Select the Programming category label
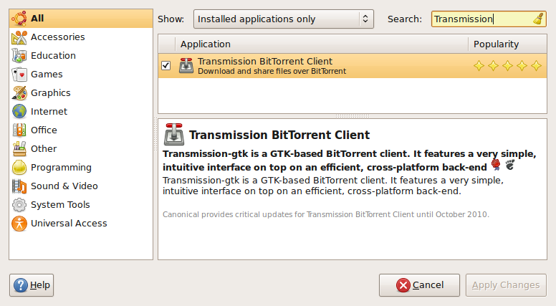This screenshot has width=556, height=306. [x=61, y=168]
